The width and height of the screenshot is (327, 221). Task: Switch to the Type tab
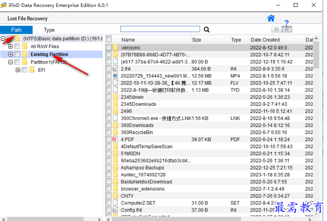pyautogui.click(x=49, y=30)
